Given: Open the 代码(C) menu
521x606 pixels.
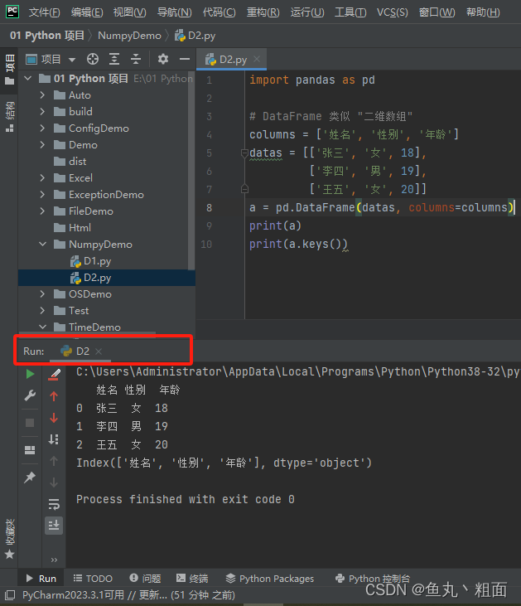Looking at the screenshot, I should 219,12.
